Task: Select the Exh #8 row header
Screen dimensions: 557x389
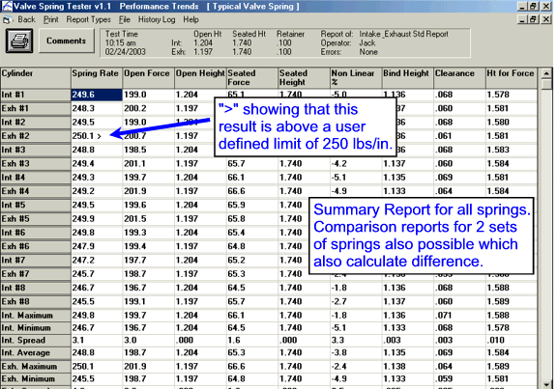Action: click(x=36, y=302)
